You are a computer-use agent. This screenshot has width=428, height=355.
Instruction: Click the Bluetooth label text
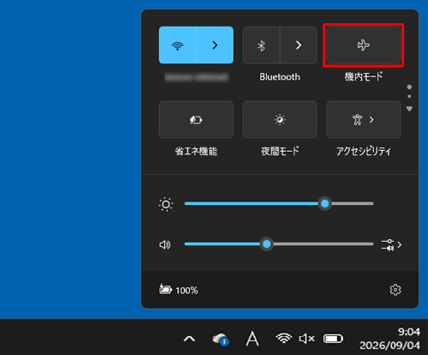click(280, 77)
